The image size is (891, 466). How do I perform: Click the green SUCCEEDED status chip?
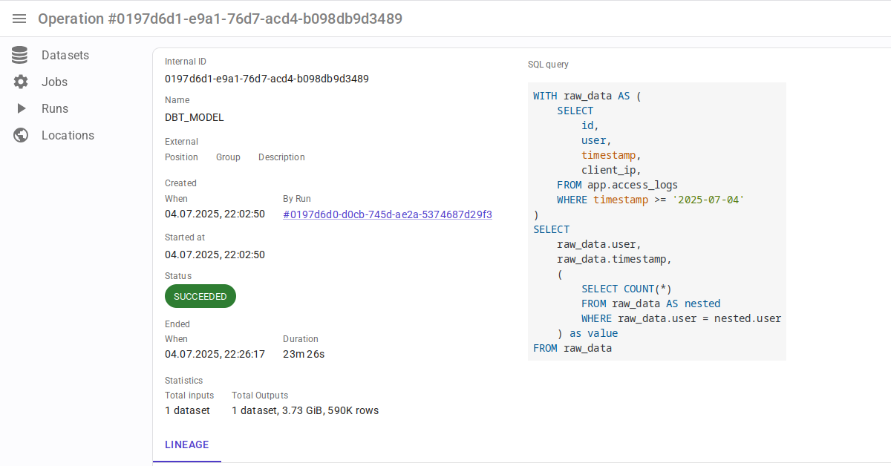[x=200, y=296]
